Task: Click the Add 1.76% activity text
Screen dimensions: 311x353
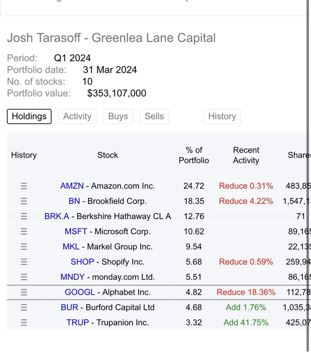Action: 246,307
